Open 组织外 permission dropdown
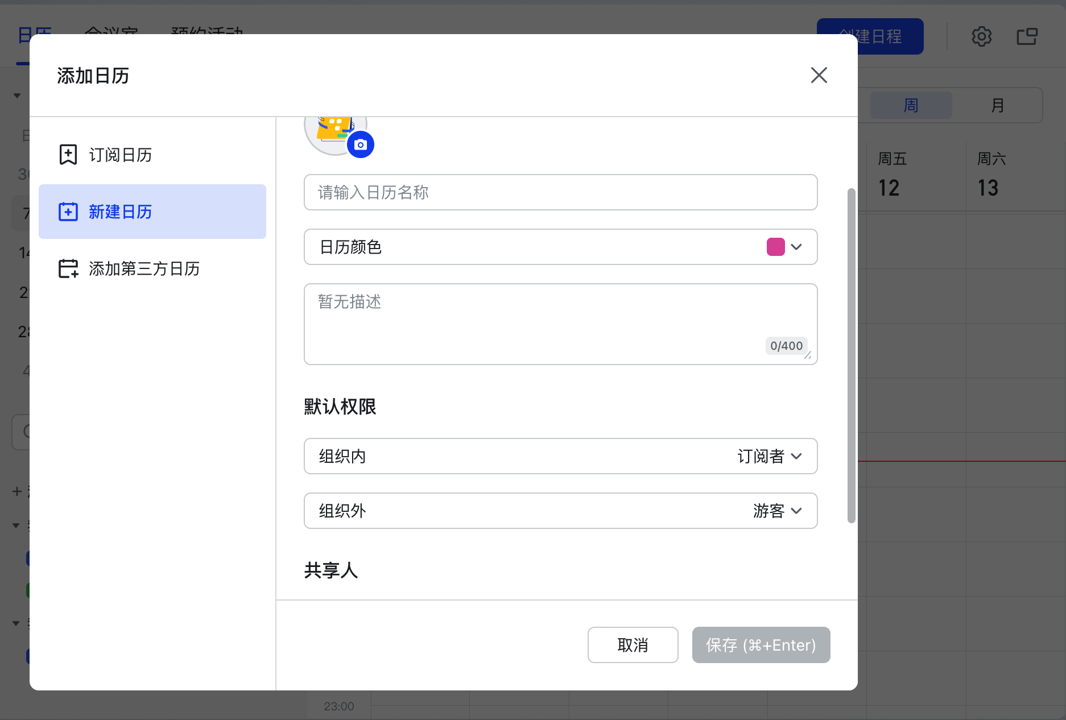Screen dimensions: 1066x720 coord(561,511)
